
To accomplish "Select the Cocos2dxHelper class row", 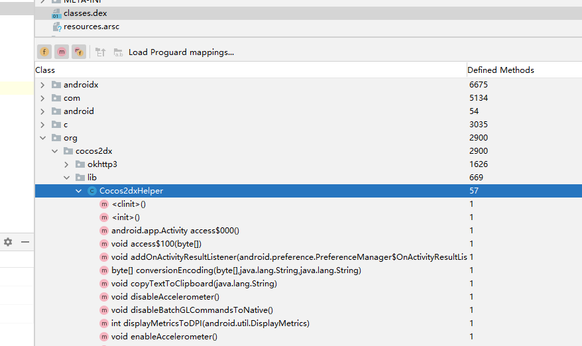I will pos(308,191).
